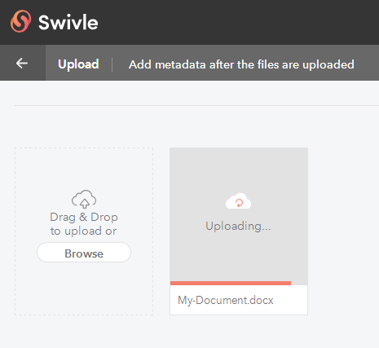Click the Drag & Drop instruction text

click(84, 224)
